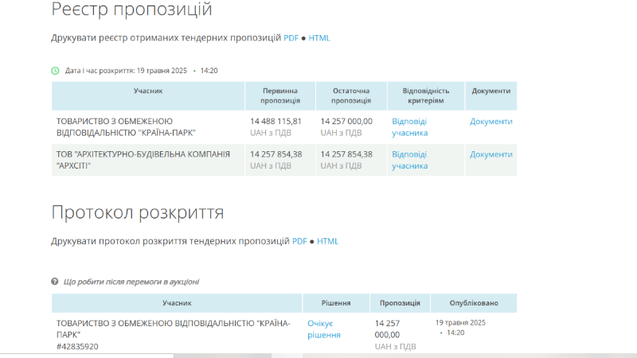Click 'Відповідність критеріям' column header

coord(426,95)
